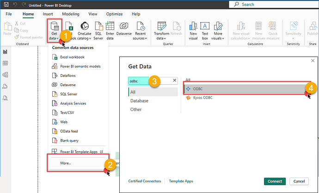Select the ODBC connector row
This screenshot has width=319, height=193.
(x=247, y=89)
